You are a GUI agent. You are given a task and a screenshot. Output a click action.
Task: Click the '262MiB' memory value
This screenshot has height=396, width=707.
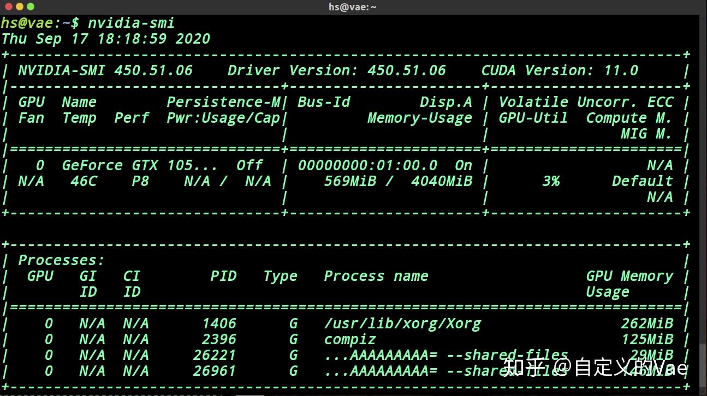tap(647, 323)
